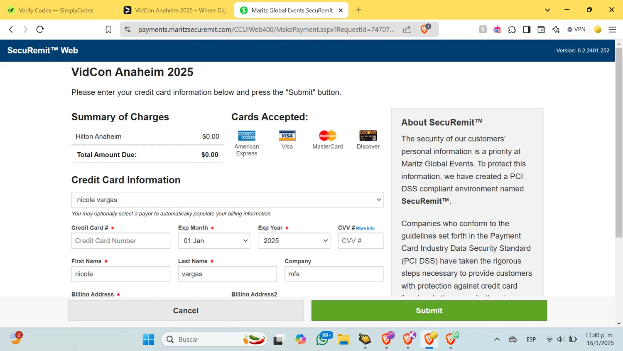Open Leo AI sparkle icon
This screenshot has width=623, height=351.
pyautogui.click(x=556, y=30)
